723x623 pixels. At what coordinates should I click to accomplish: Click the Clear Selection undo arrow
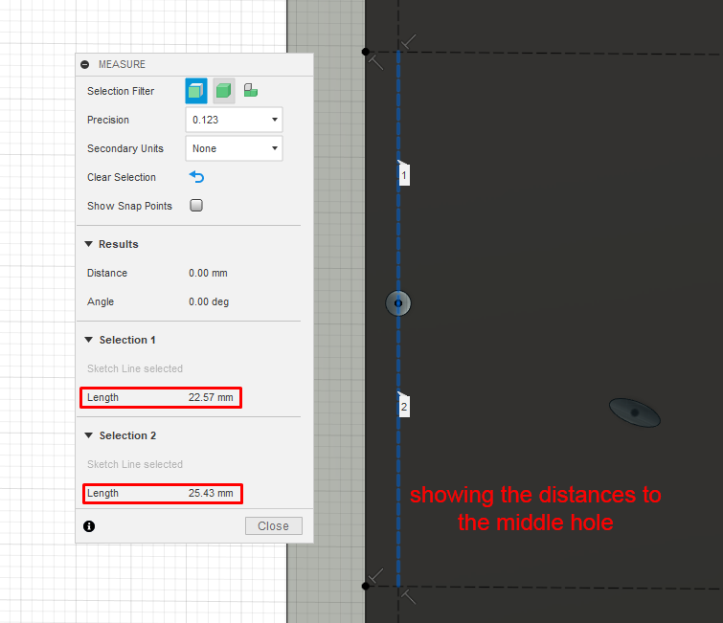197,177
